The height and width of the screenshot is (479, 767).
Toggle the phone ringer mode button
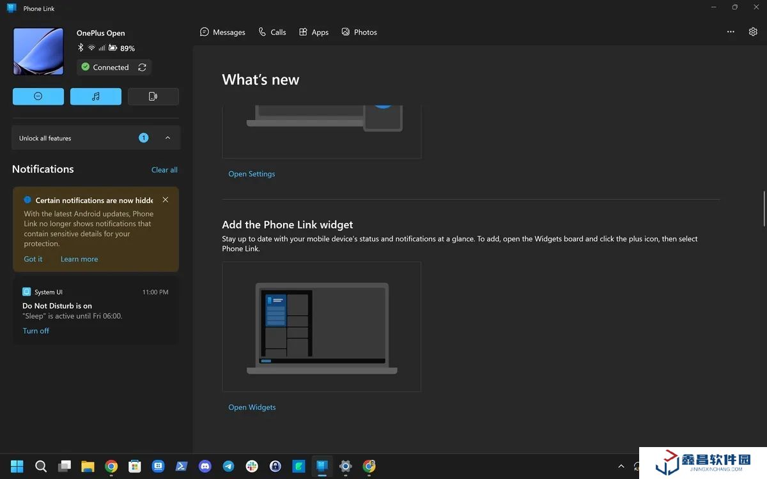point(153,96)
